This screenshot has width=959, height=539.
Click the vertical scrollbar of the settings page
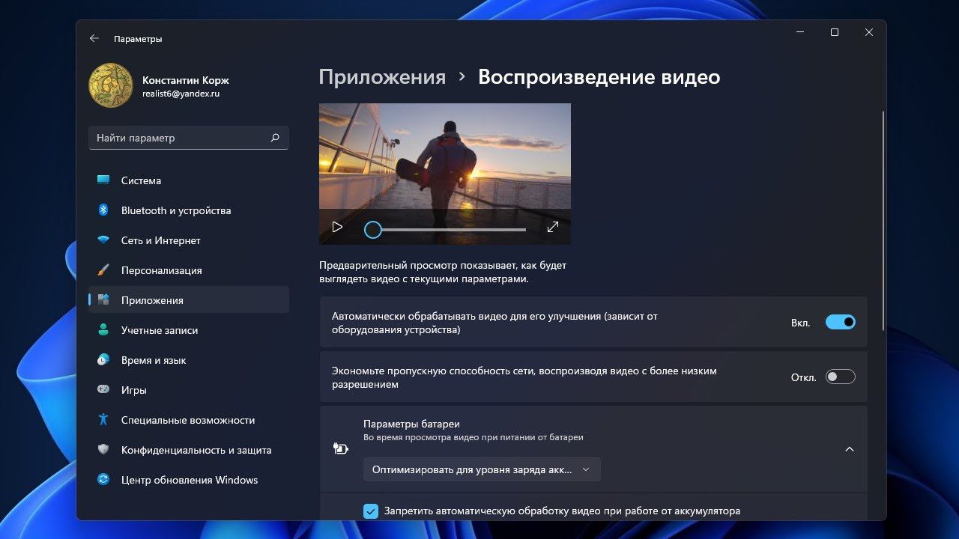(x=883, y=221)
